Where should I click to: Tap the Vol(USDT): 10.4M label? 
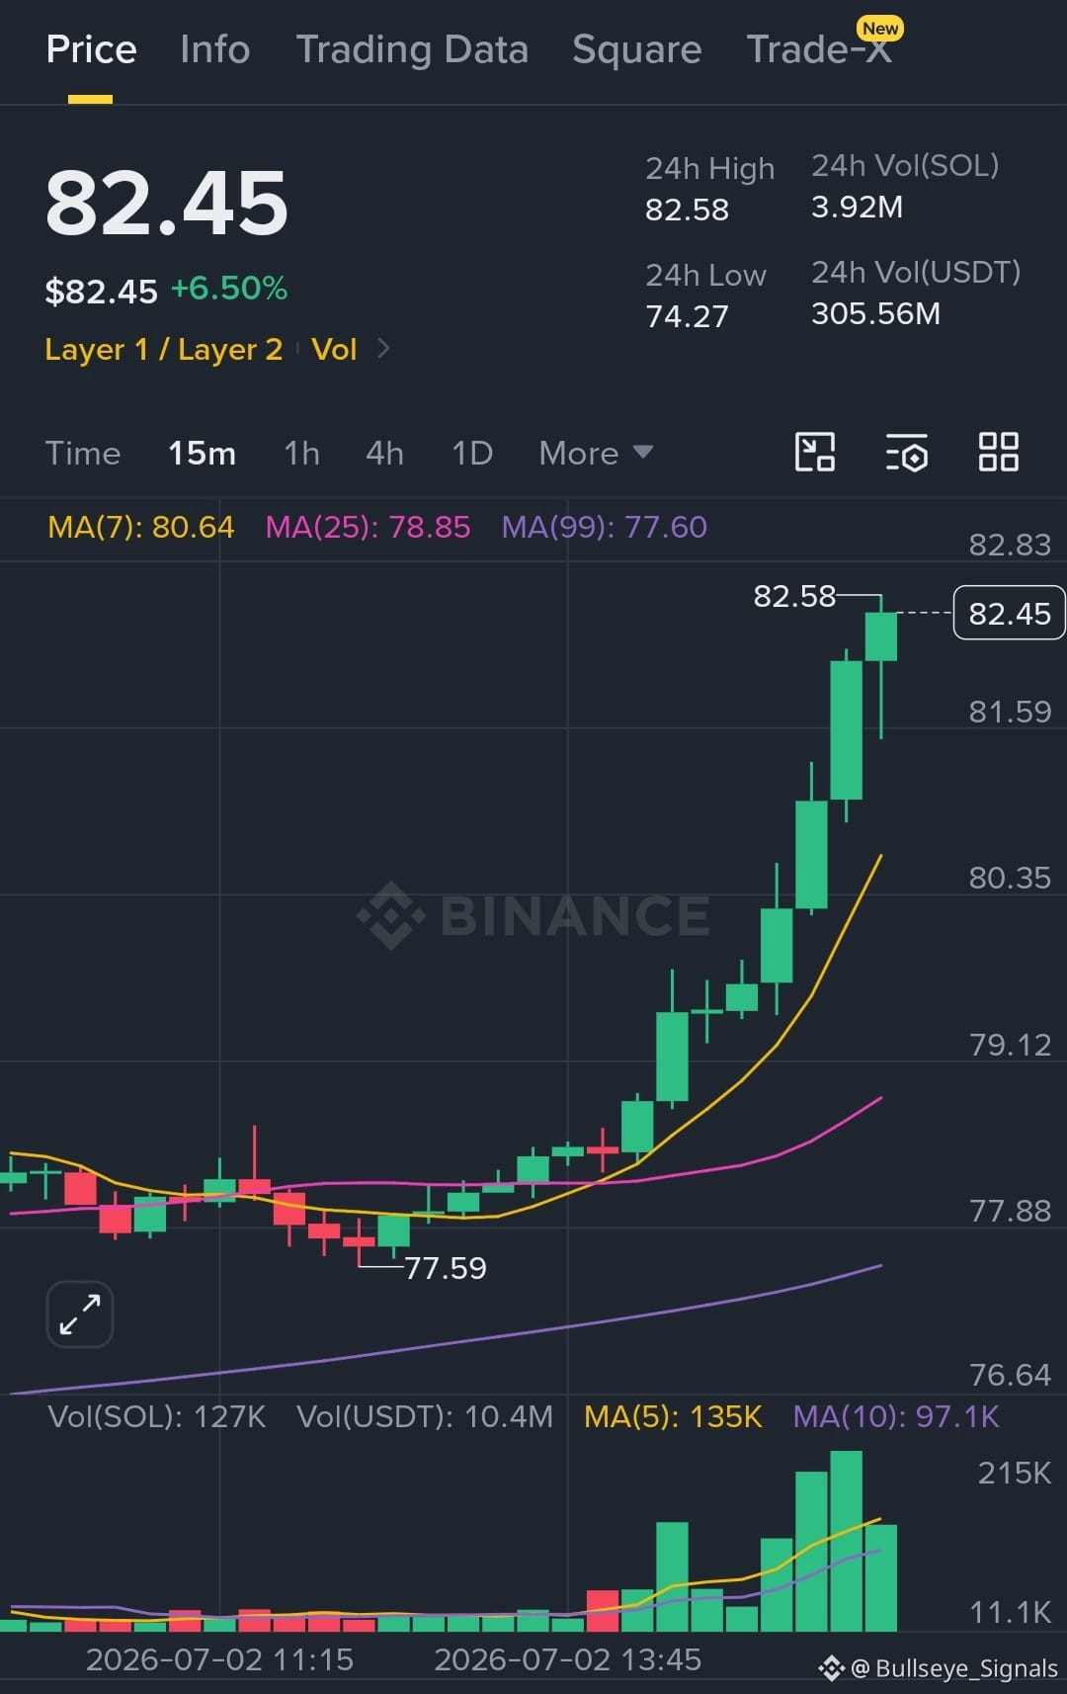click(425, 1416)
